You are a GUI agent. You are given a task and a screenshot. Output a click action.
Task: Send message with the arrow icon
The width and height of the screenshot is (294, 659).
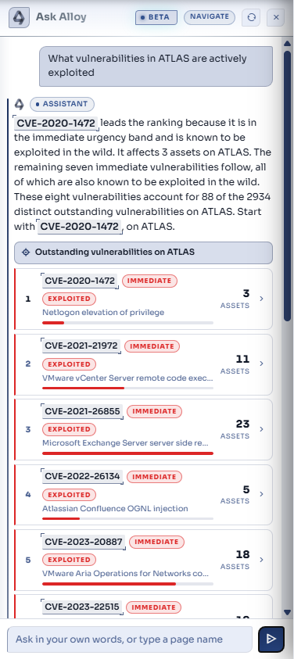(271, 639)
